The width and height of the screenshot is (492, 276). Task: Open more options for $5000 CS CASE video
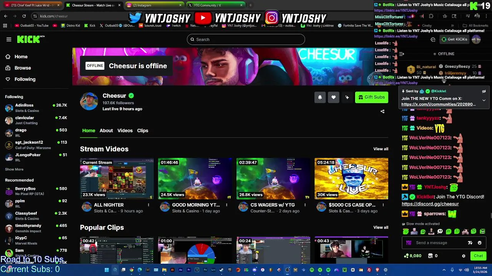[x=383, y=205]
